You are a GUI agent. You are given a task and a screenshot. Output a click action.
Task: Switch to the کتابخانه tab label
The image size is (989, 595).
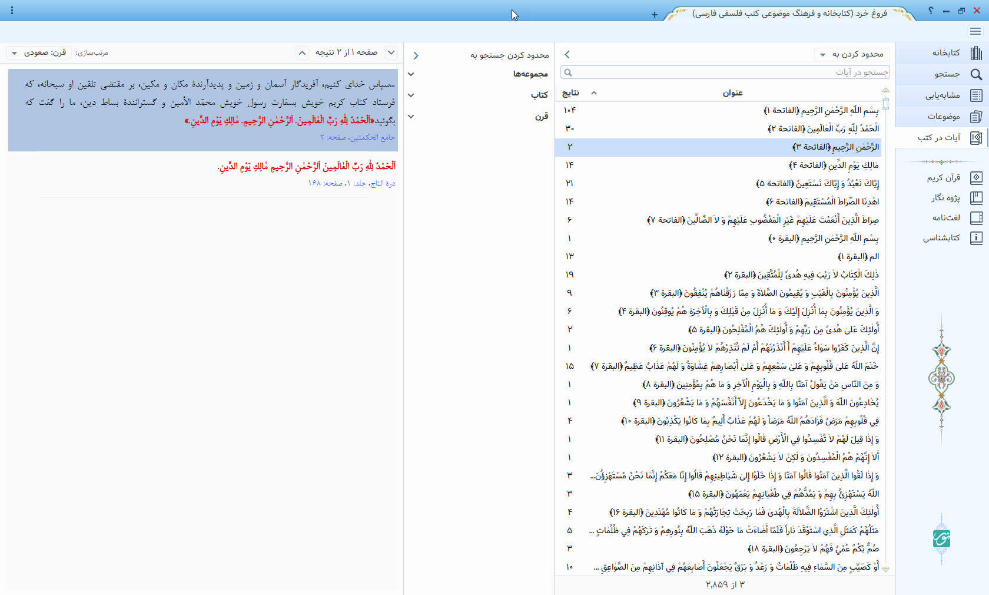[x=946, y=53]
